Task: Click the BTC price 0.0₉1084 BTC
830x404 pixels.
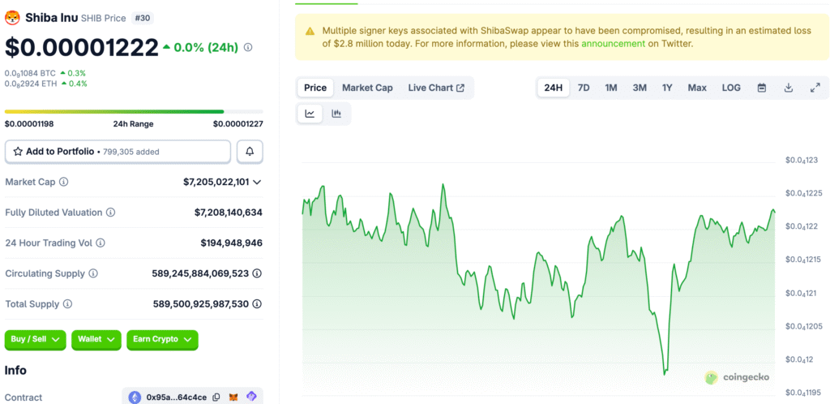Action: tap(30, 73)
